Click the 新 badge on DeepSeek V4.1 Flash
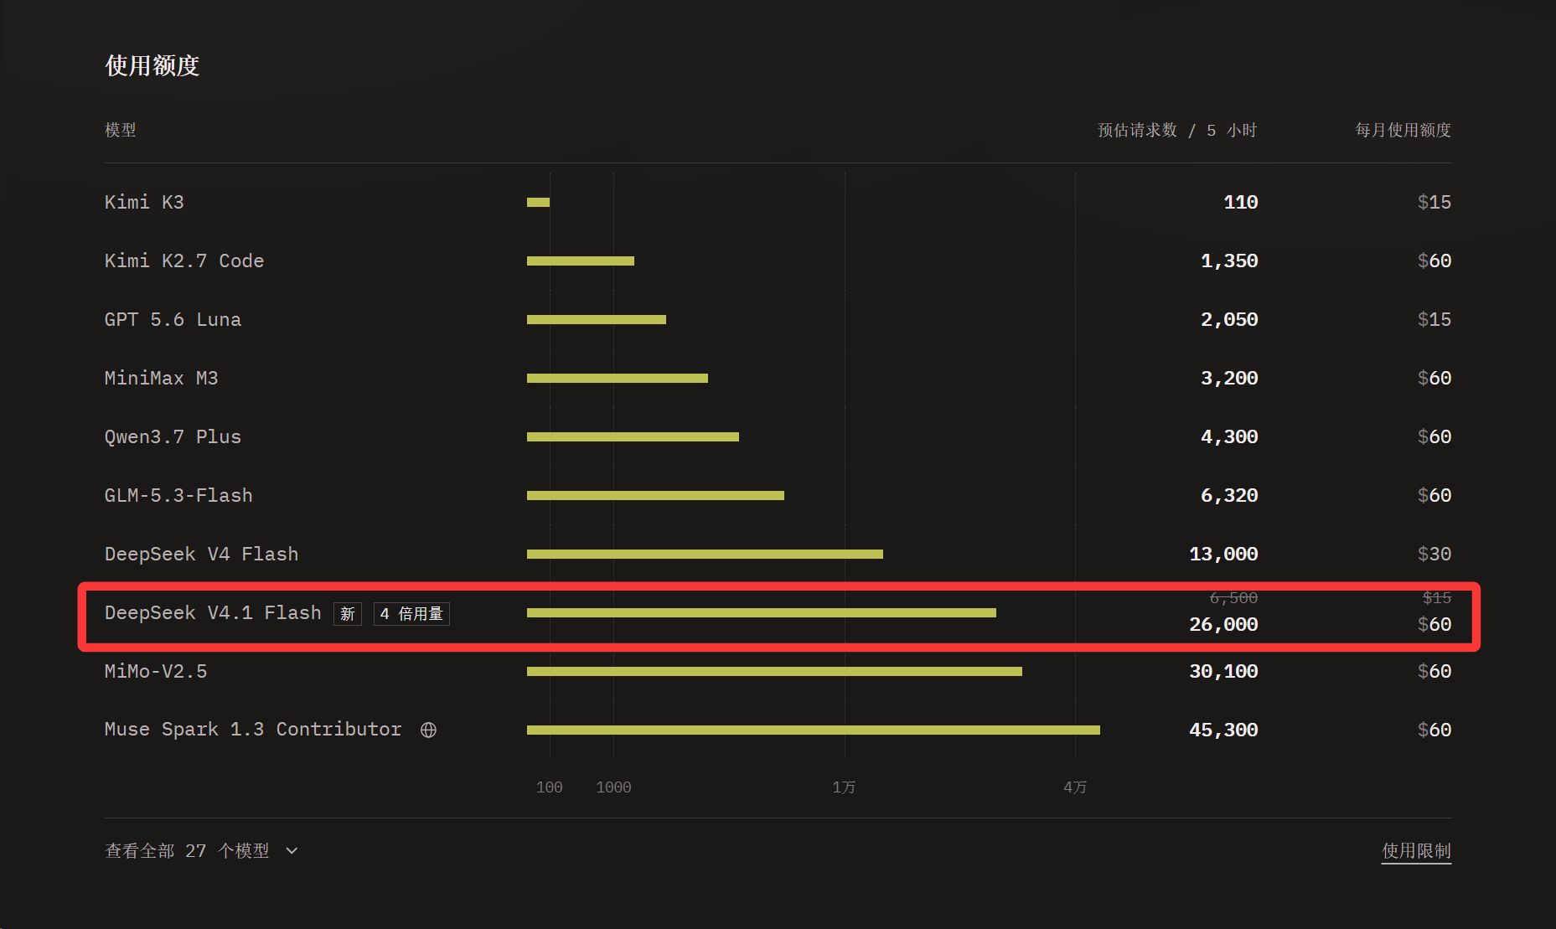The height and width of the screenshot is (929, 1556). tap(348, 614)
